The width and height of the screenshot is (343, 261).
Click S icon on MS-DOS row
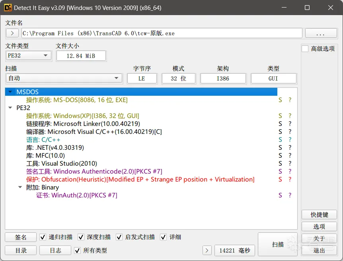280,100
